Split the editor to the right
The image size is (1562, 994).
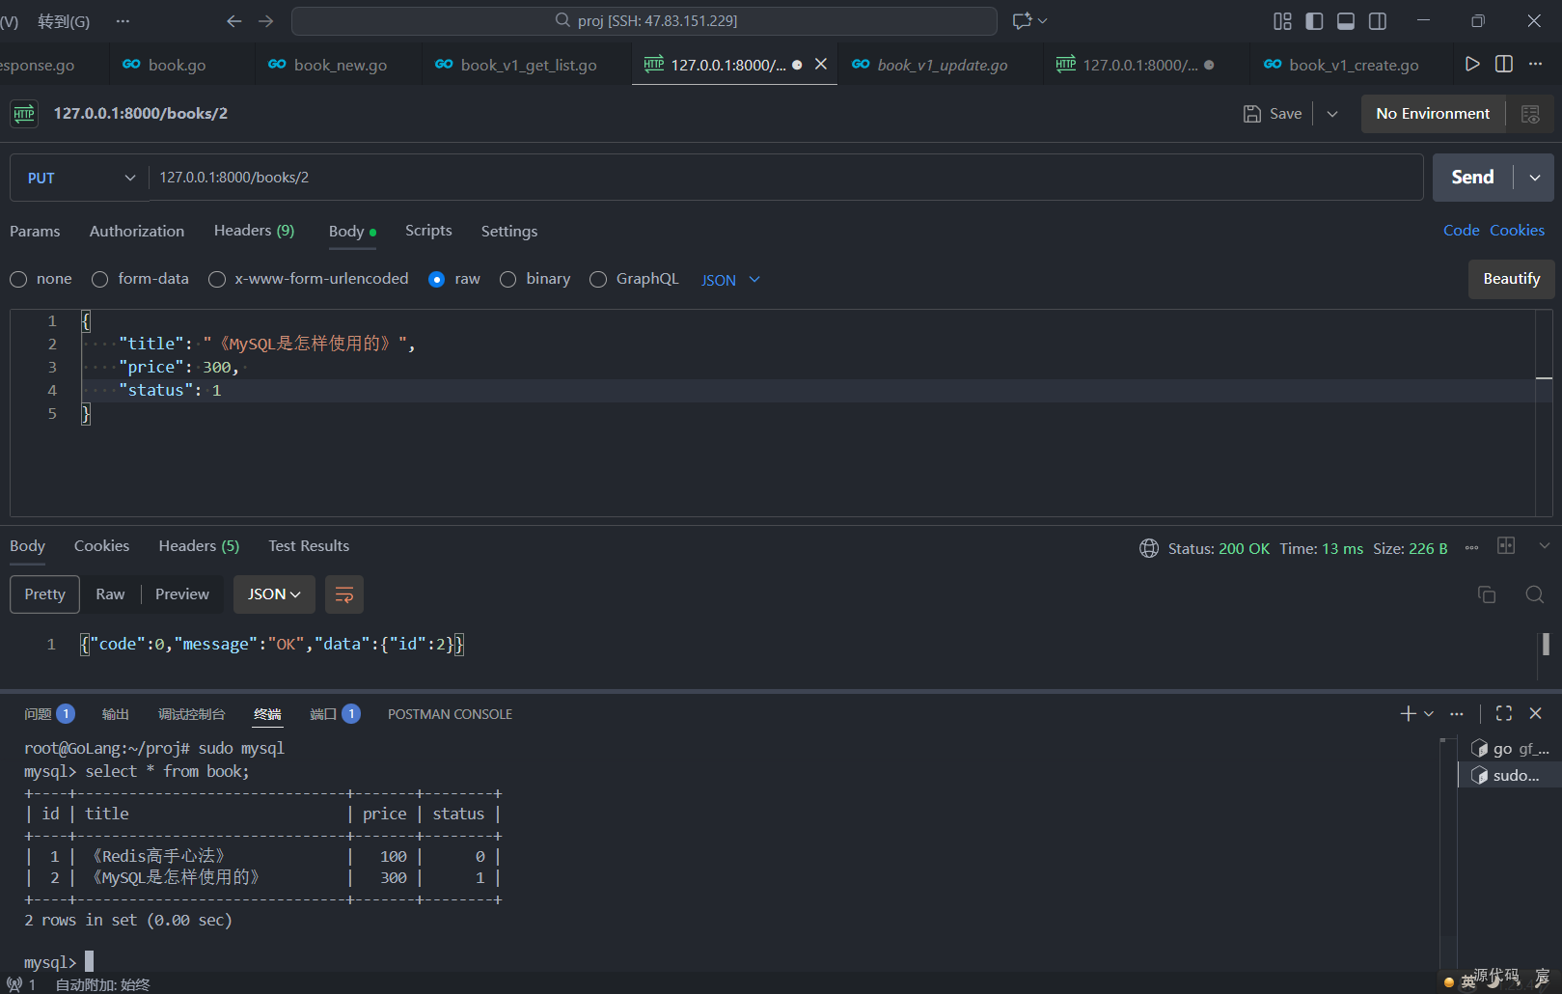point(1504,64)
